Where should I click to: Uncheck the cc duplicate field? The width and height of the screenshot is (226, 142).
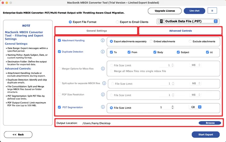click(x=207, y=52)
